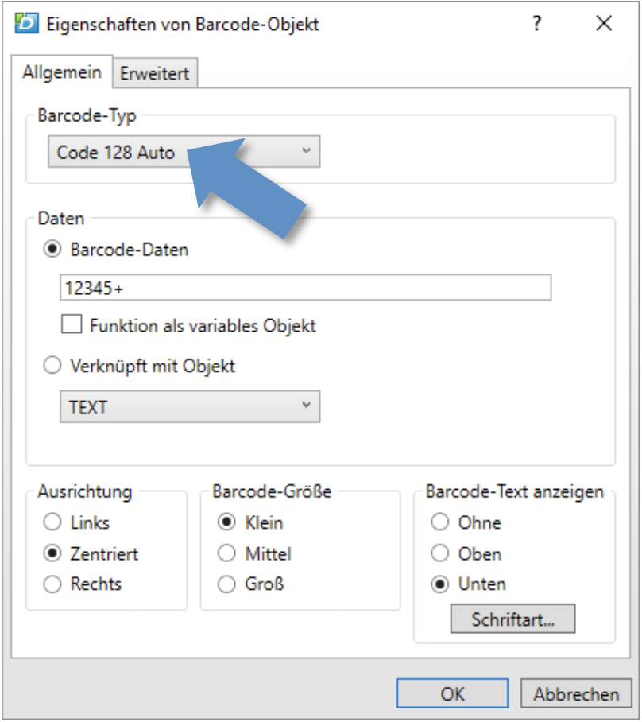The height and width of the screenshot is (722, 642).
Task: Confirm with the OK button
Action: (x=452, y=694)
